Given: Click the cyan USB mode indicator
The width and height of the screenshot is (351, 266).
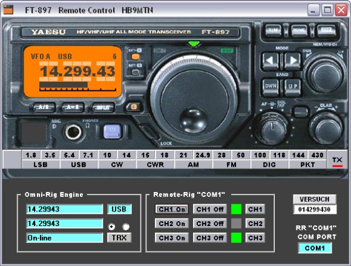Looking at the screenshot, I should click(119, 209).
